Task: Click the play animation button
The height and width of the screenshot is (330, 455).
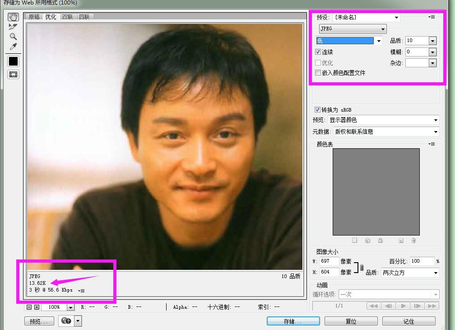Action: point(403,306)
